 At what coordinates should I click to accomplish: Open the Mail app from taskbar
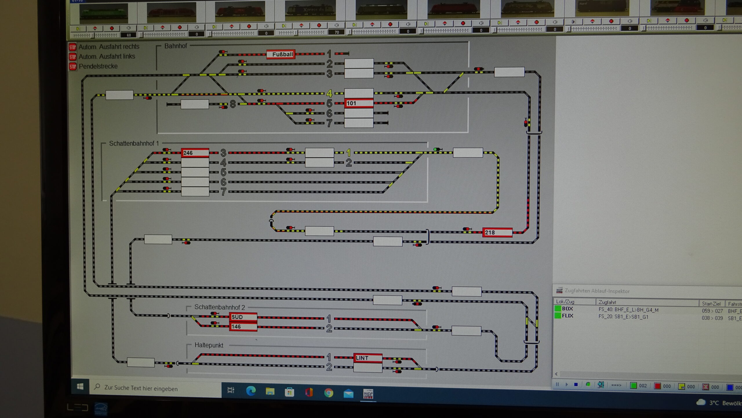(x=348, y=393)
